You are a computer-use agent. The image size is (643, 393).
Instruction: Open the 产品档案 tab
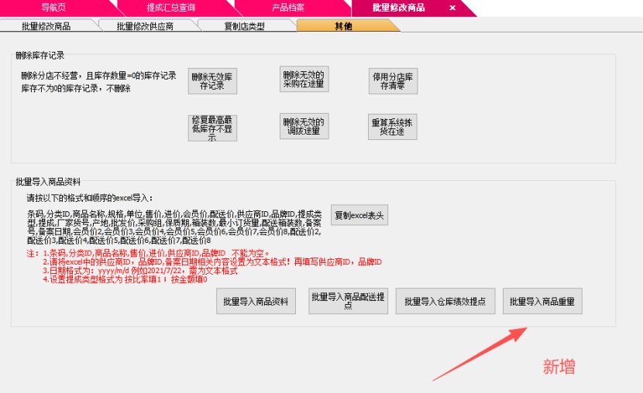coord(288,8)
